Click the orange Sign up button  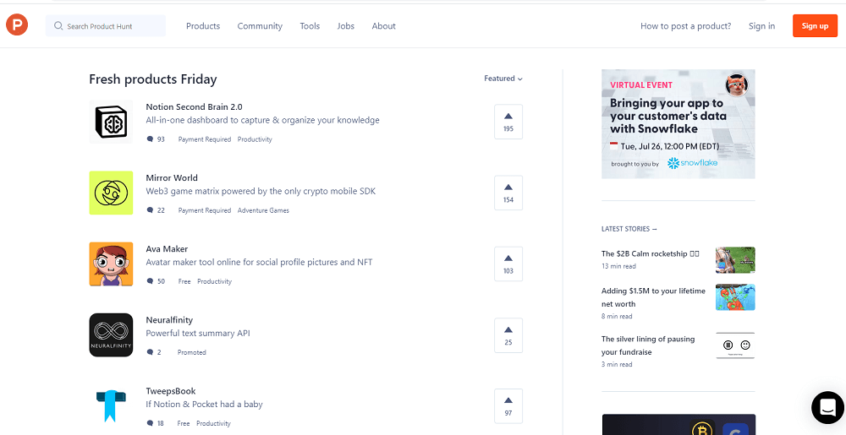tap(816, 26)
